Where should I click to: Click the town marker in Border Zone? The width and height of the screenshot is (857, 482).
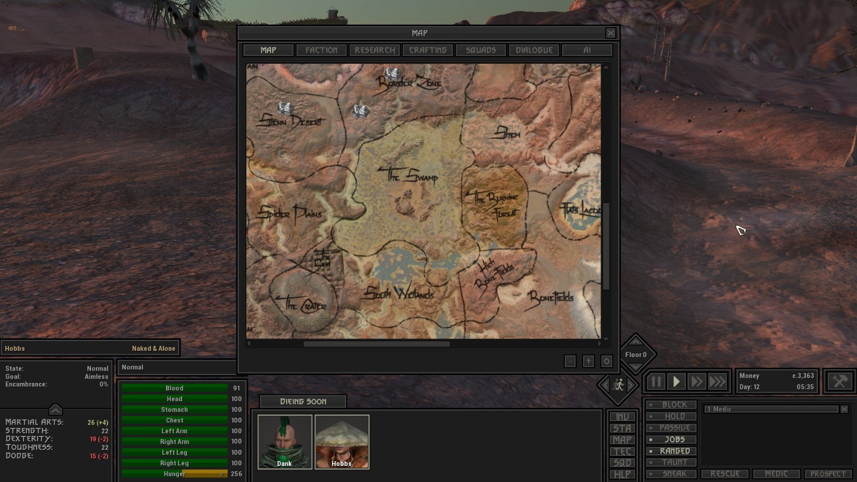click(393, 74)
